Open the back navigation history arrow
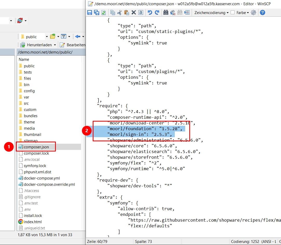The height and width of the screenshot is (245, 281). (x=83, y=37)
